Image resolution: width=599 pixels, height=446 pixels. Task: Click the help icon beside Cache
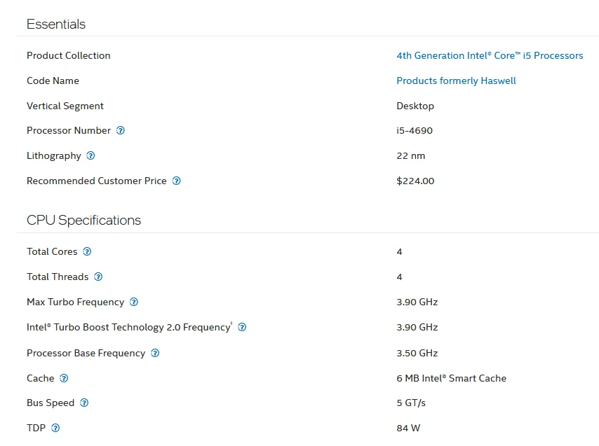pos(64,378)
